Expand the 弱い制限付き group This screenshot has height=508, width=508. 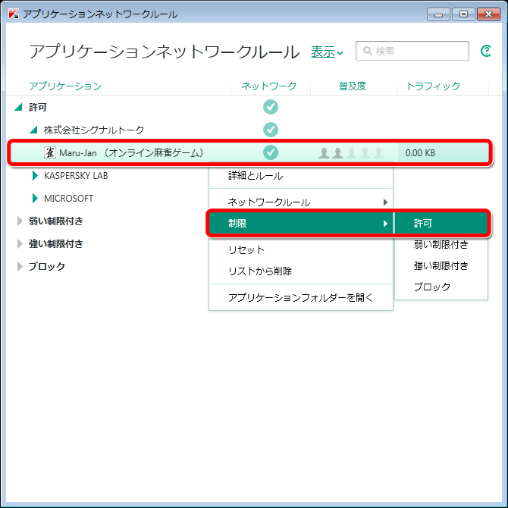pyautogui.click(x=20, y=221)
